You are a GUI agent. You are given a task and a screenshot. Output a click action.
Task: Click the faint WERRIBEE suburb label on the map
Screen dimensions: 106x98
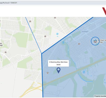85,32
